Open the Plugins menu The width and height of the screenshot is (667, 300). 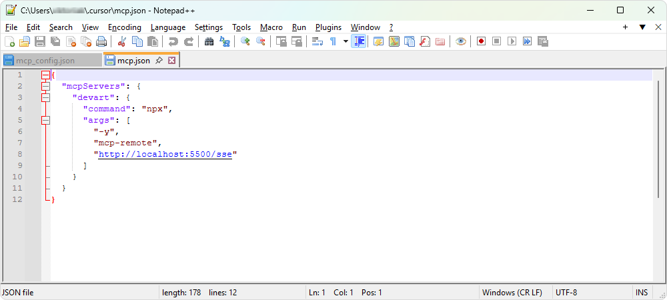coord(328,27)
